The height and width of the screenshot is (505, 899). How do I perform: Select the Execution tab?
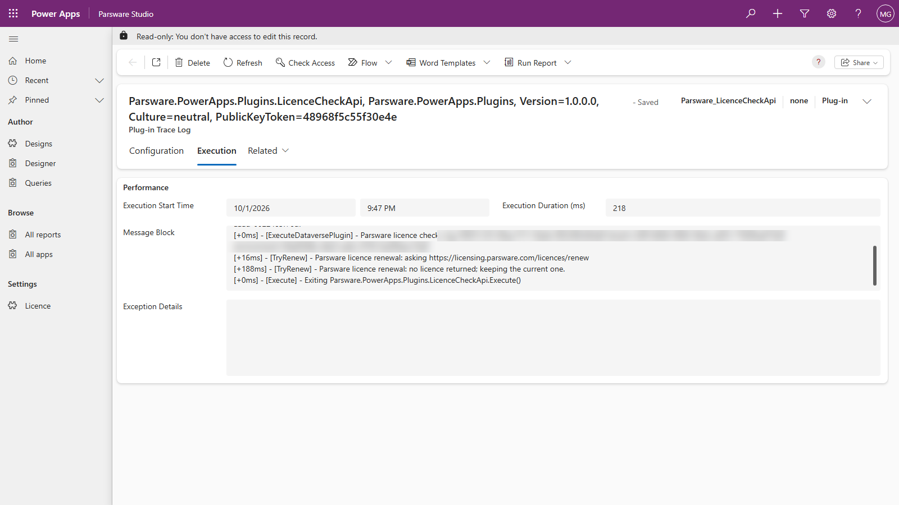coord(217,150)
